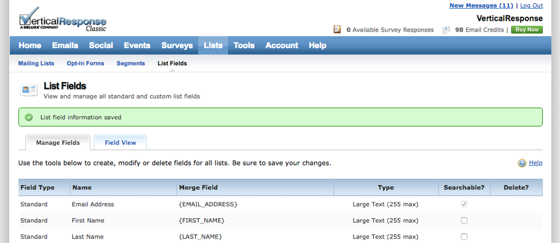Screen dimensions: 560x243
Task: Toggle Searchable checkbox for Last Name
Action: pos(464,237)
